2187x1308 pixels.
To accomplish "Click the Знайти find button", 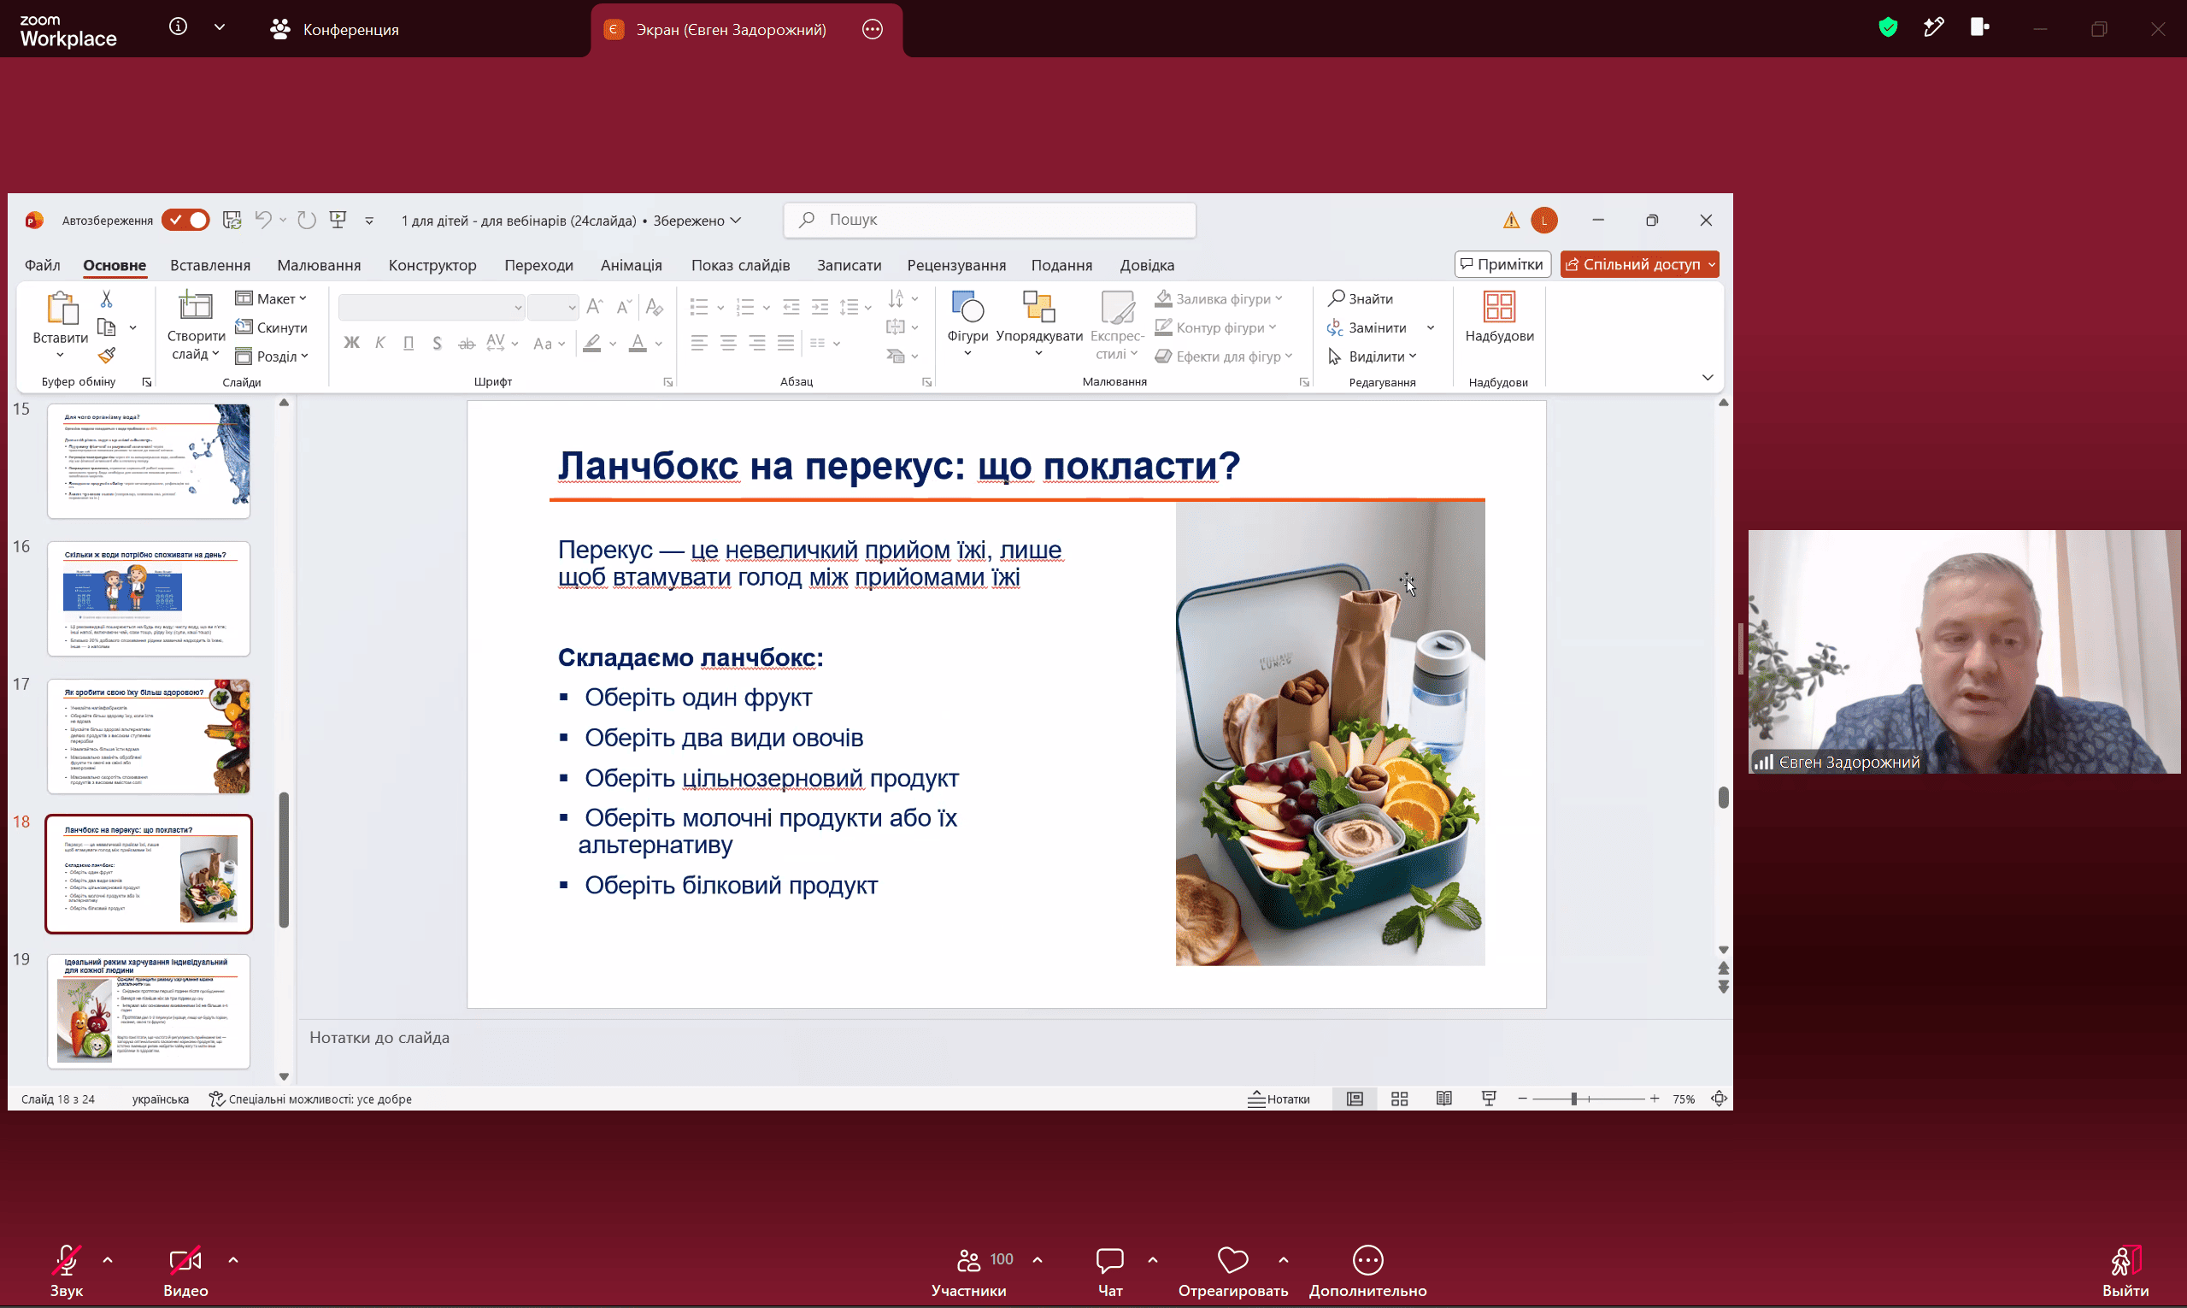I will [1361, 299].
